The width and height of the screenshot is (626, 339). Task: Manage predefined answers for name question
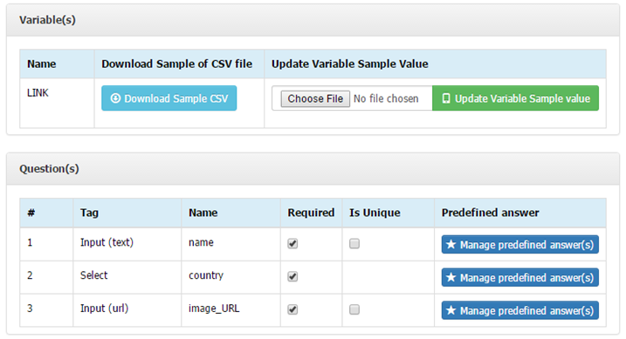pyautogui.click(x=519, y=244)
